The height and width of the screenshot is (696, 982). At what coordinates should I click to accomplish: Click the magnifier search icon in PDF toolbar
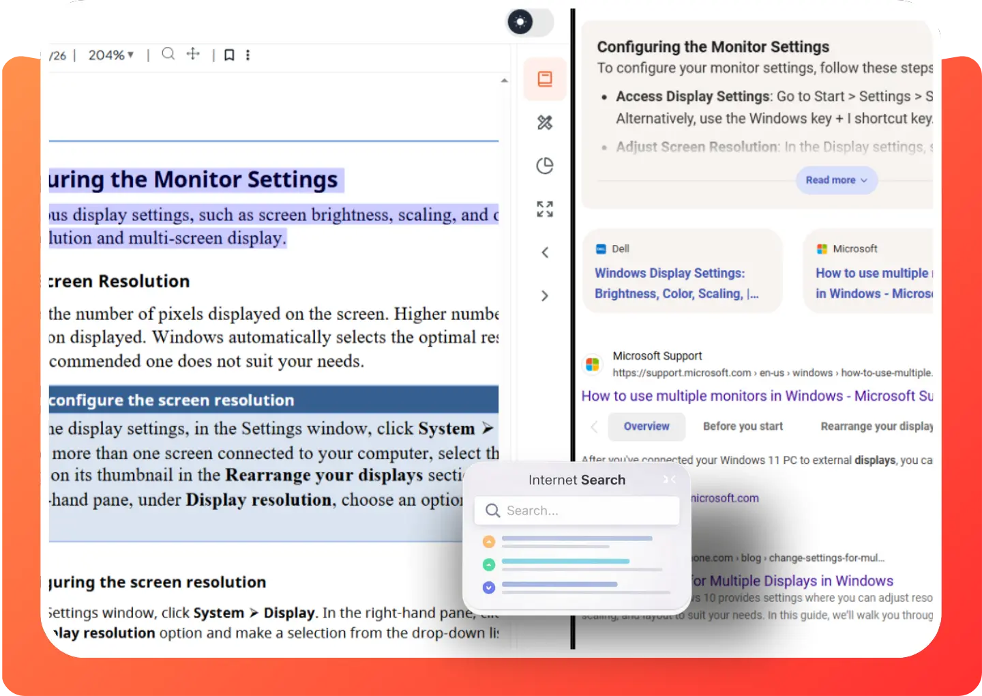168,54
